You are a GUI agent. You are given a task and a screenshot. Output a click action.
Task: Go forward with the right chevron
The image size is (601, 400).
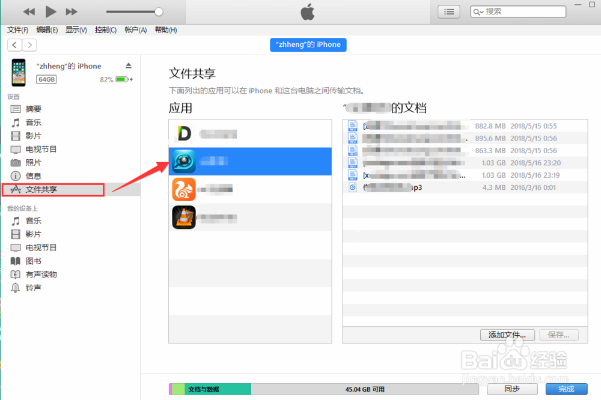pyautogui.click(x=29, y=45)
